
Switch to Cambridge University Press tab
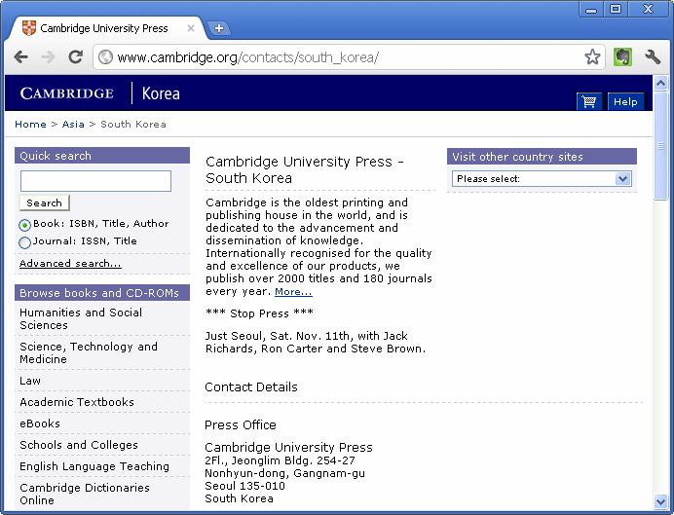(x=103, y=28)
